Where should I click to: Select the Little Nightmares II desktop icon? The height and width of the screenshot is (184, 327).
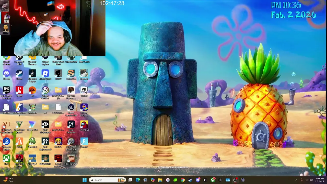[45, 144]
